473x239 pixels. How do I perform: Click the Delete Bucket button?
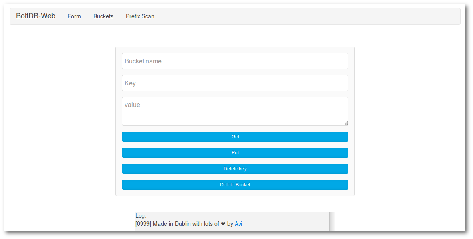[235, 184]
